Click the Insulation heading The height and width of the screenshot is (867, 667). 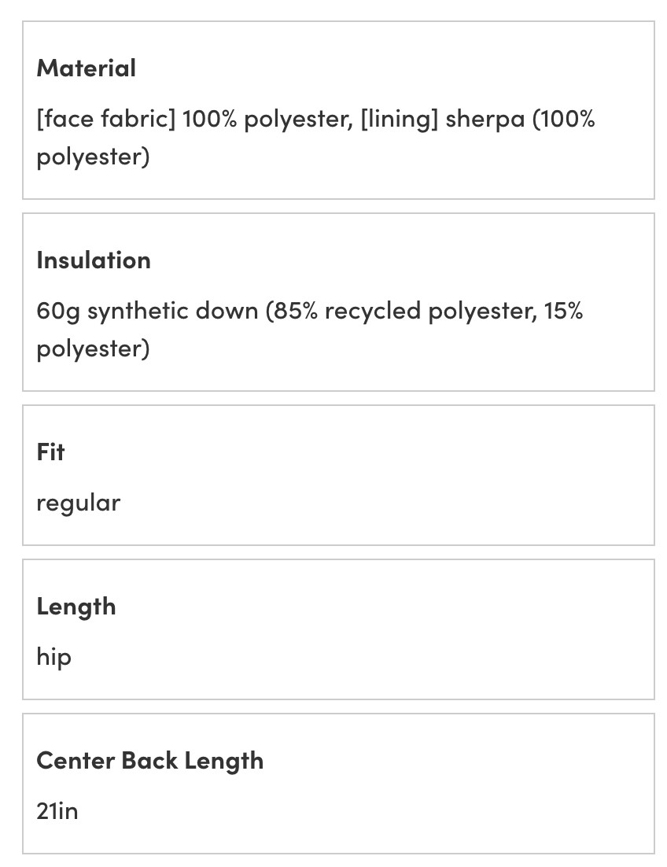click(94, 260)
